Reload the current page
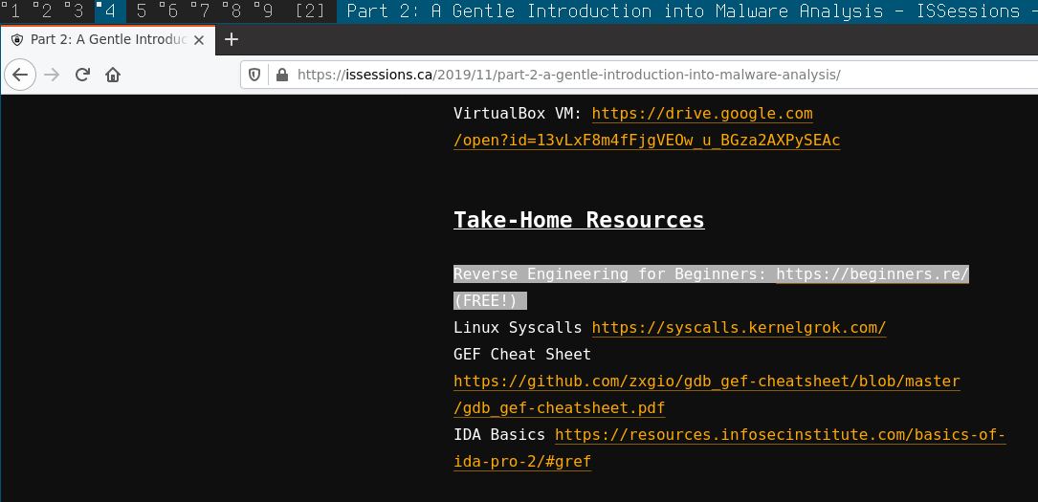 [x=82, y=75]
